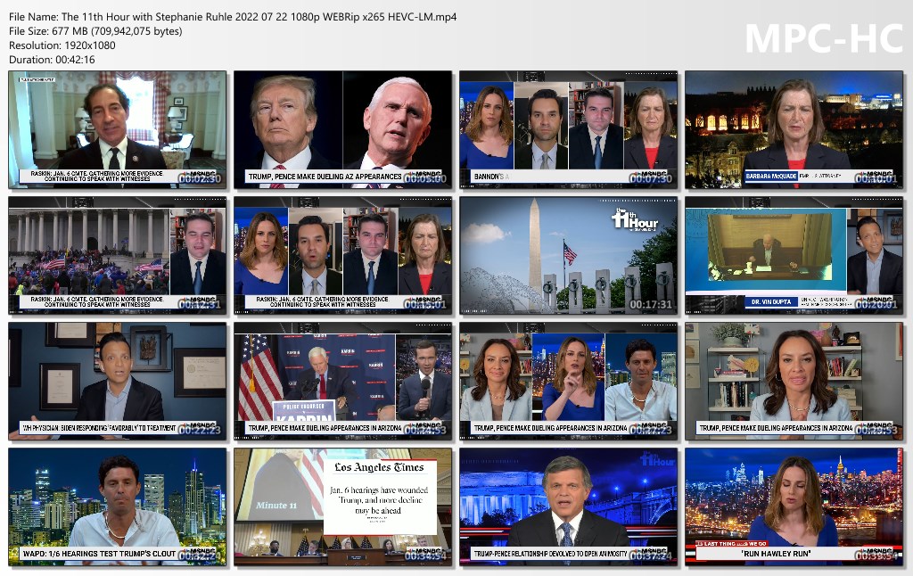This screenshot has height=576, width=913.
Task: Click the police endorsed podium thumbnail
Action: click(x=343, y=382)
